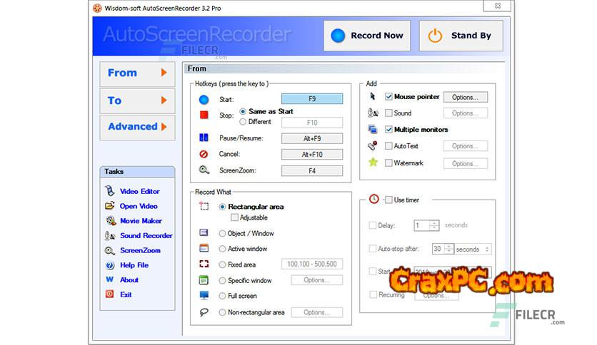Screen dimensions: 597x345
Task: Click the Object / Window icon
Action: (x=204, y=232)
